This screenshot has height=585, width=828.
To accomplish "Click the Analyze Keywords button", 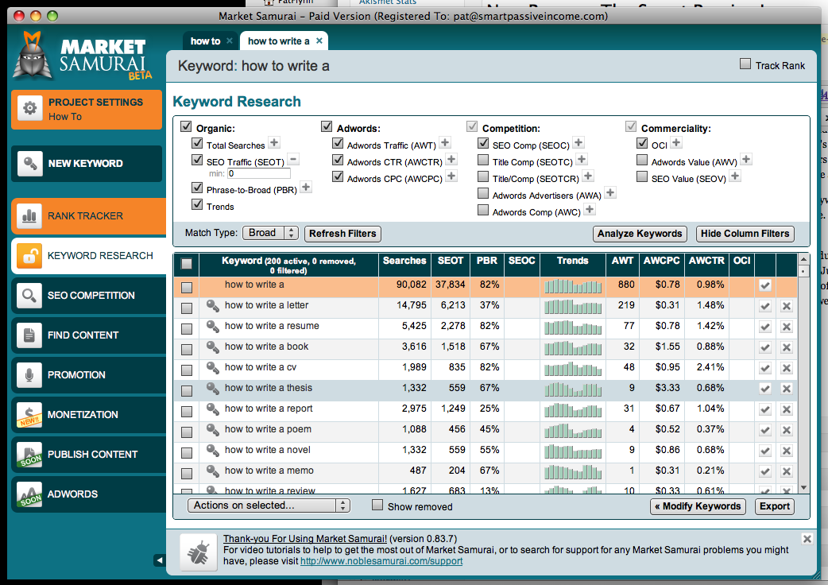I will pos(640,234).
